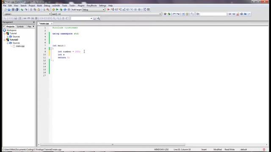Click the Run to cursor debug icon

[x=112, y=9]
